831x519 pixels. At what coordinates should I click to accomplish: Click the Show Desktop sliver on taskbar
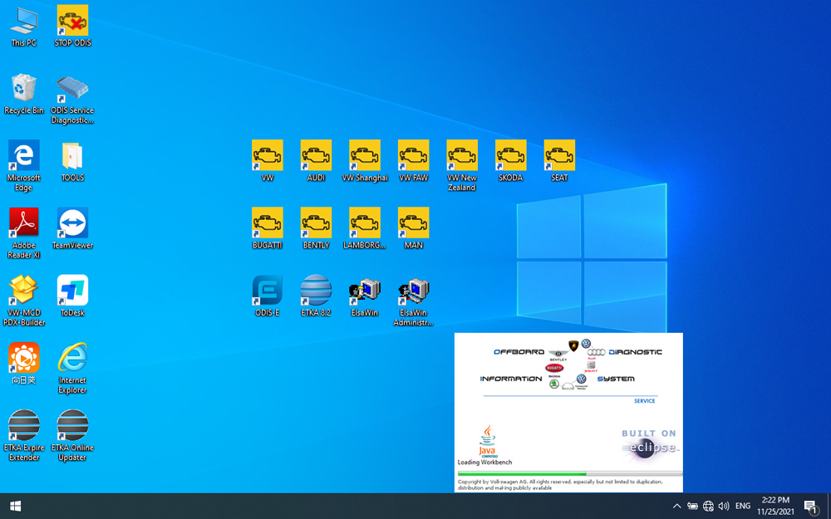point(829,507)
